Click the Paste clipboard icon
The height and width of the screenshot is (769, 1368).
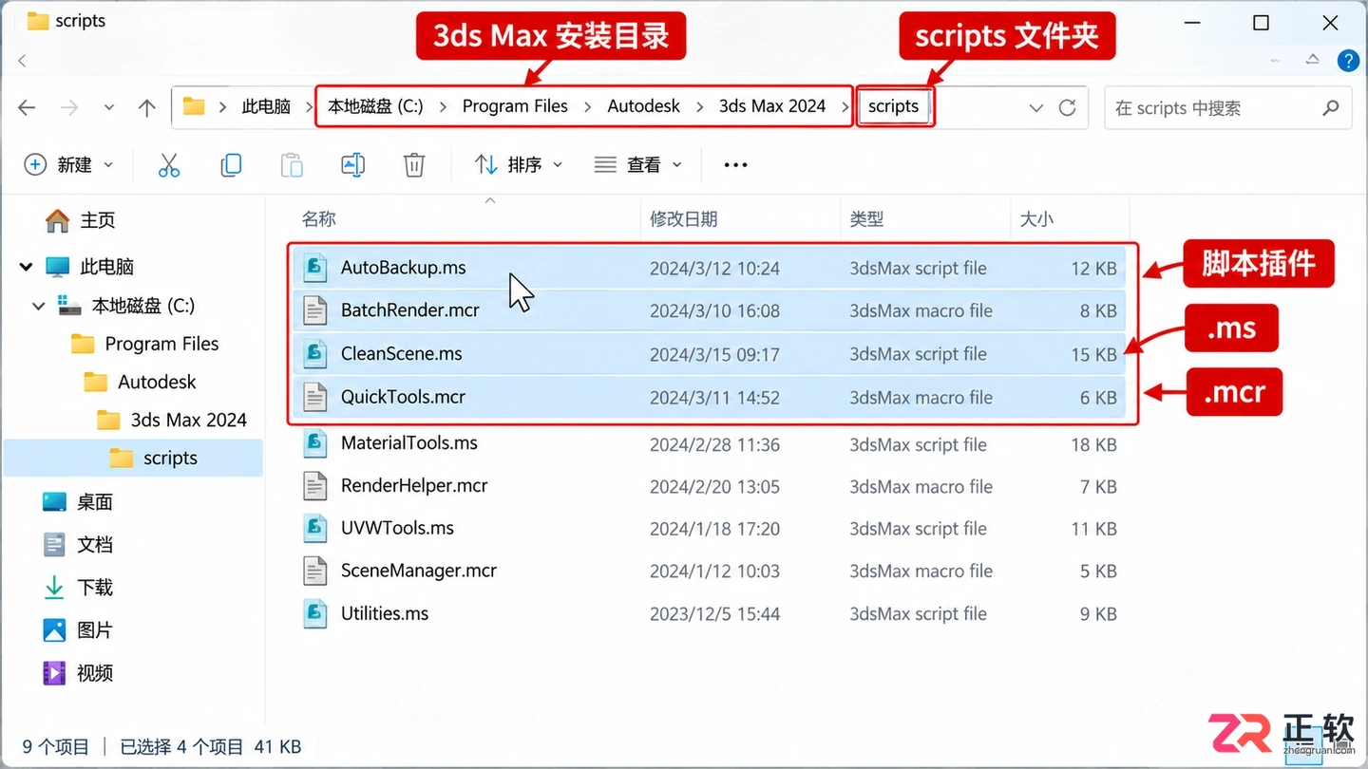[292, 165]
